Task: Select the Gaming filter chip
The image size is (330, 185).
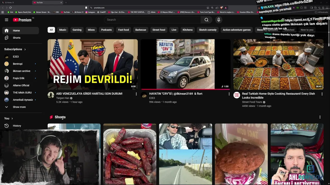Action: click(77, 30)
